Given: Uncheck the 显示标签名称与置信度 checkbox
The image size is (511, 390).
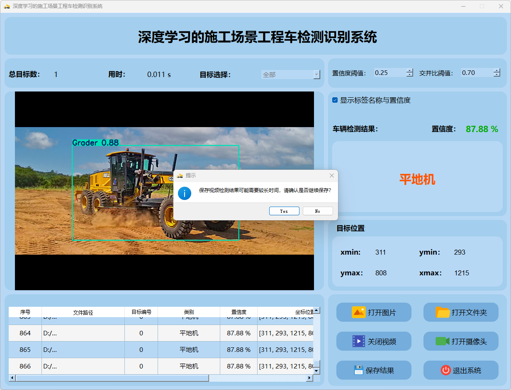Looking at the screenshot, I should pos(335,100).
